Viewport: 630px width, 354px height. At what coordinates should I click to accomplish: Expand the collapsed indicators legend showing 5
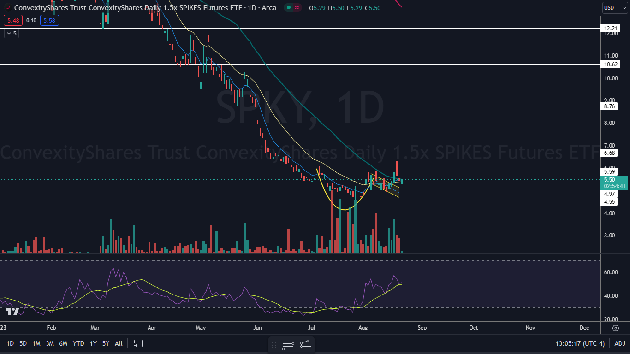point(11,33)
